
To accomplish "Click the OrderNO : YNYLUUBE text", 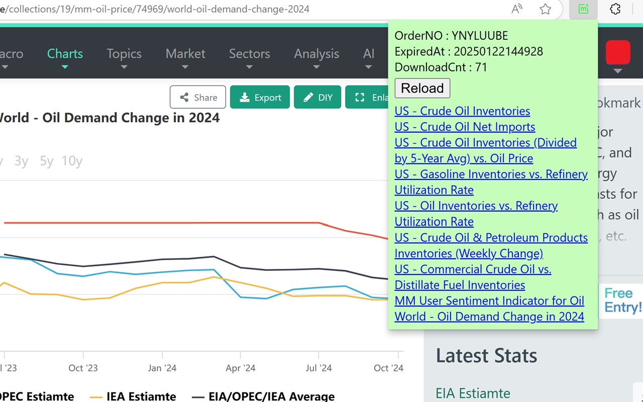I will pos(451,36).
